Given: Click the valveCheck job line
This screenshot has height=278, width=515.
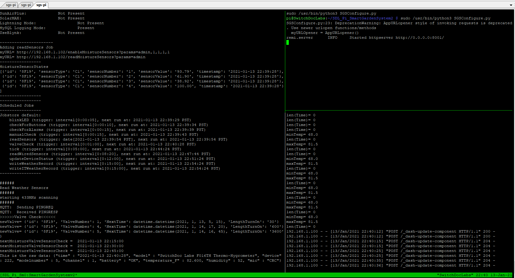Looking at the screenshot, I should coord(103,144).
